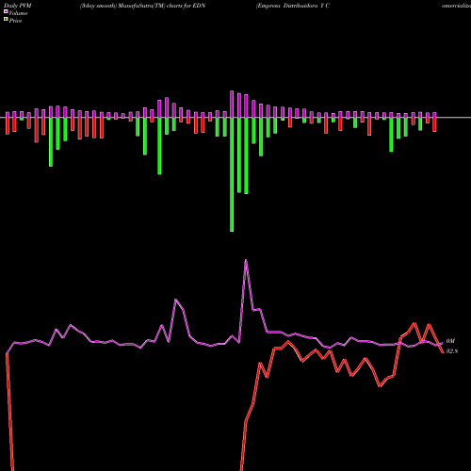This screenshot has width=471, height=471.
Task: Click the end point of the red price line
Action: tap(443, 352)
